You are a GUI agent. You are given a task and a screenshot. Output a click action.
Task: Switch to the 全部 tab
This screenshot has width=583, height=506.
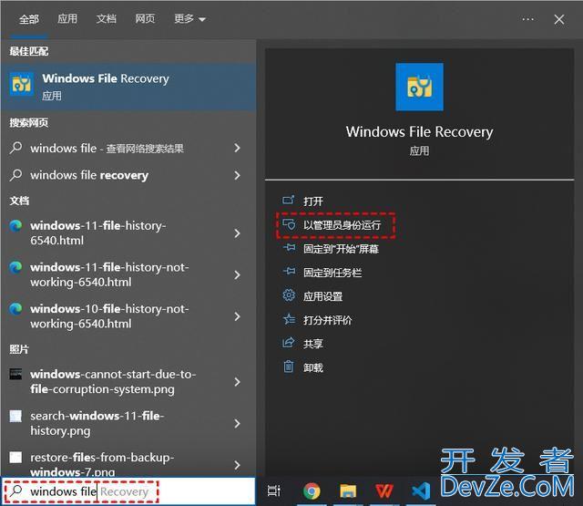28,19
